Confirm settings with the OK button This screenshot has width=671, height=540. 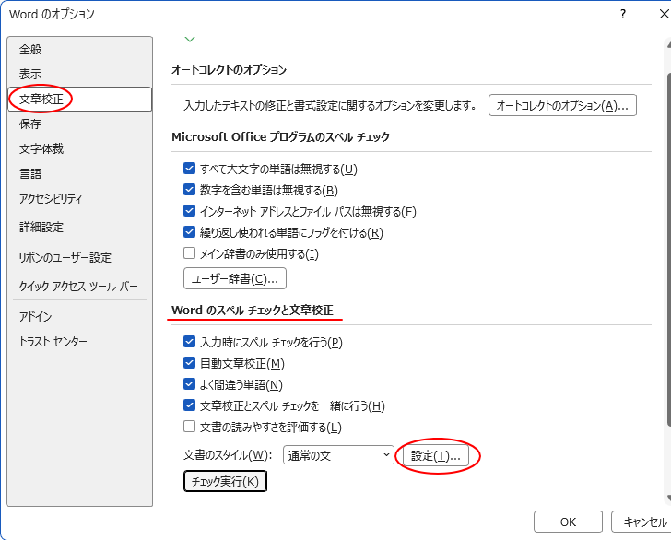568,522
